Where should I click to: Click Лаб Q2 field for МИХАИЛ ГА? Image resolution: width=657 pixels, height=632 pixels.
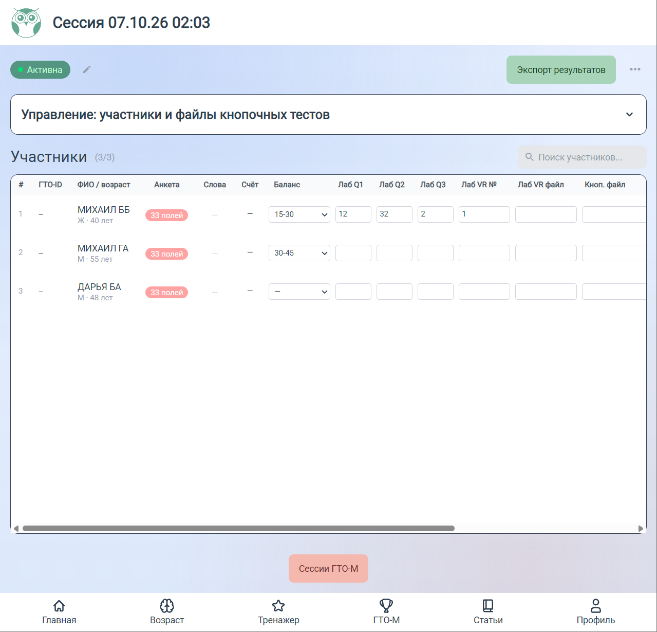point(395,253)
